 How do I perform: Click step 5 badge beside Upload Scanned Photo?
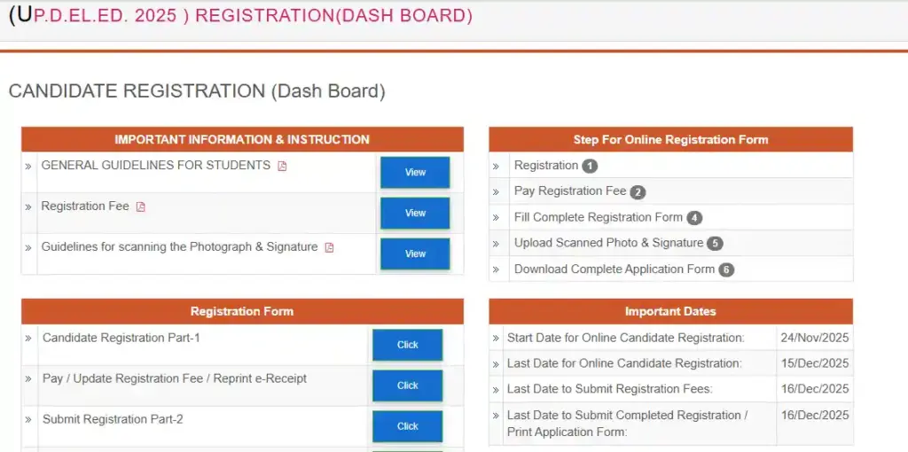[x=715, y=243]
